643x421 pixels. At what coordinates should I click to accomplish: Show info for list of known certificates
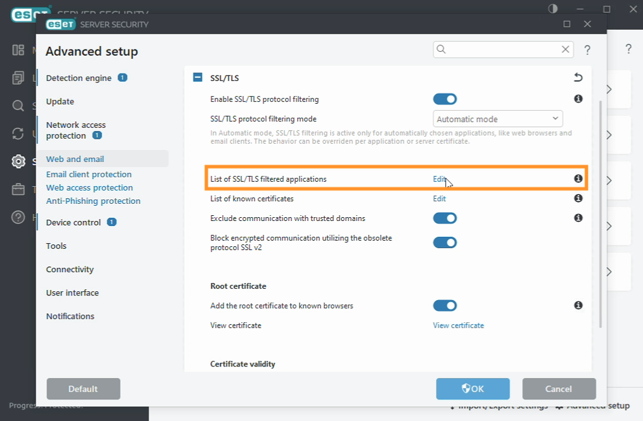click(x=578, y=198)
